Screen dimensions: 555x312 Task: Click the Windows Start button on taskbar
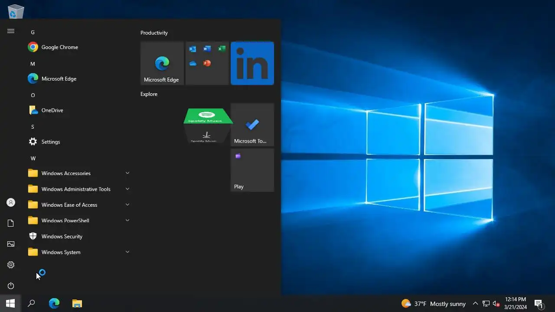point(10,303)
